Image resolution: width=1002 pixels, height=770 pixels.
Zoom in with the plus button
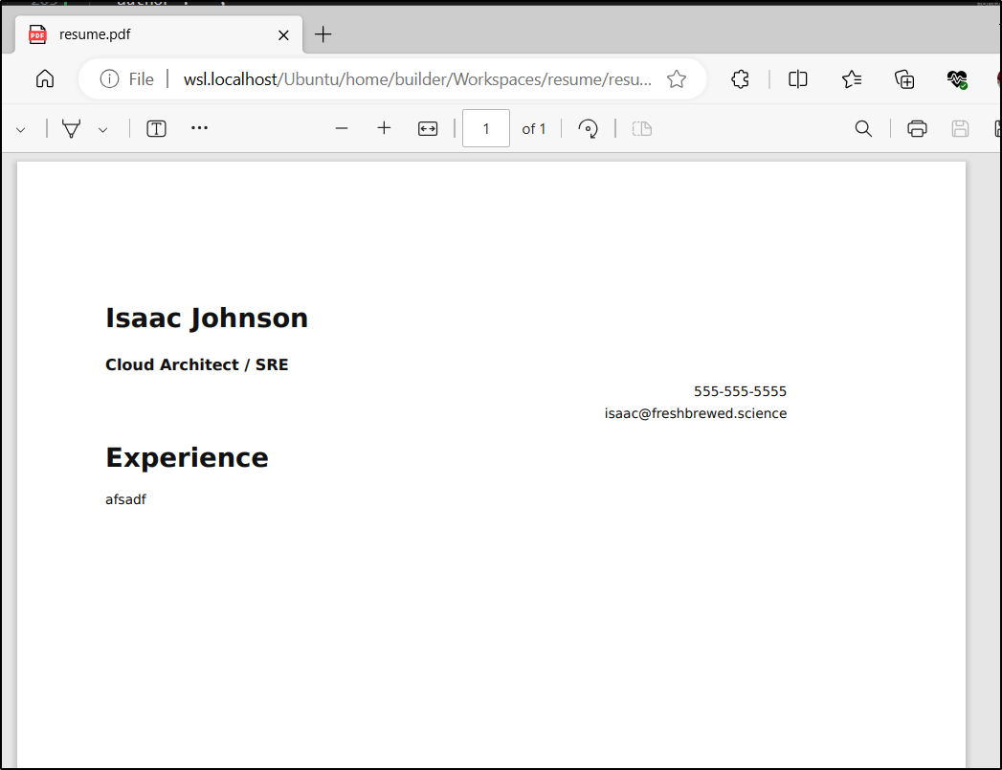point(384,128)
